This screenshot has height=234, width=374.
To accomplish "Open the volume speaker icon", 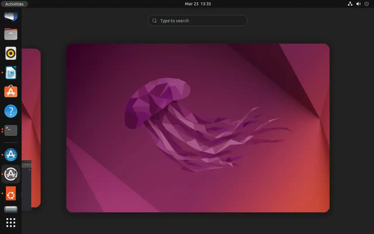I will point(359,4).
